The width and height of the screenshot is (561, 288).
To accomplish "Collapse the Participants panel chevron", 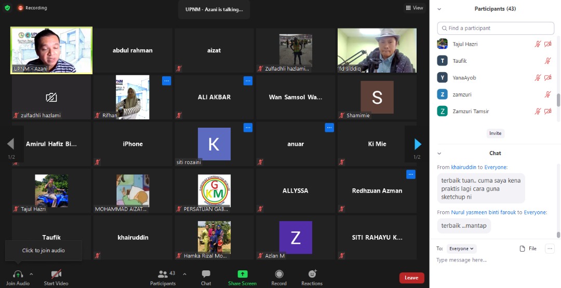I will [x=439, y=9].
